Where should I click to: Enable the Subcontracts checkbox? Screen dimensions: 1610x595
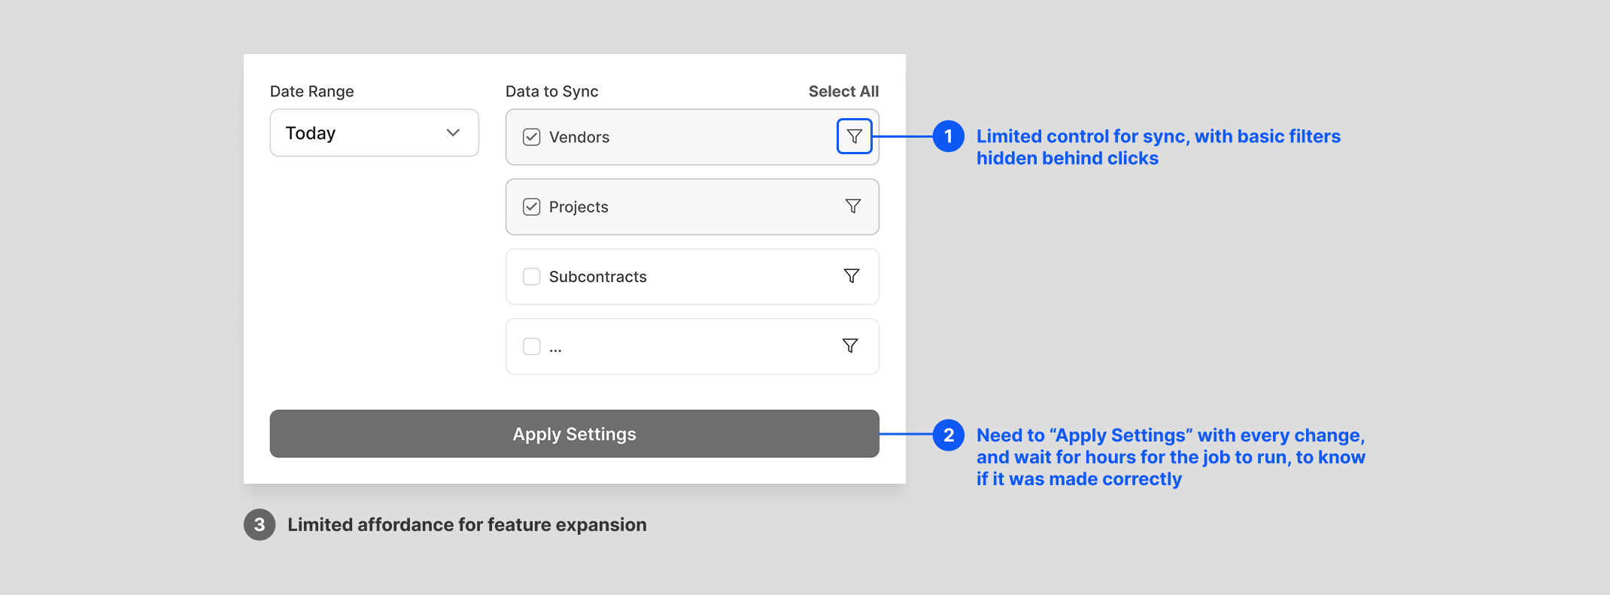531,277
